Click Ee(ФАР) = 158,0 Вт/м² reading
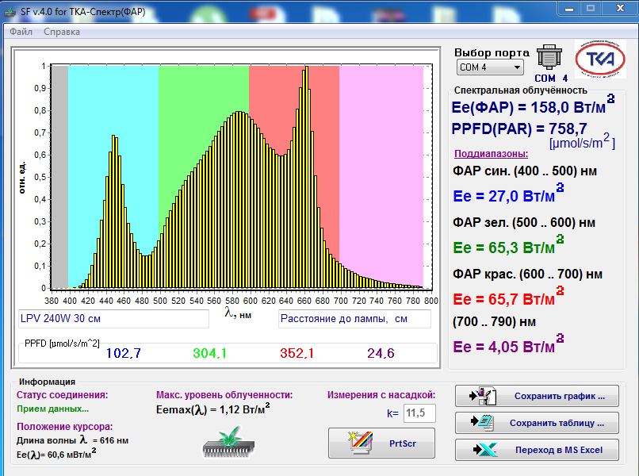Screen dimensions: 639x476 pyautogui.click(x=533, y=106)
